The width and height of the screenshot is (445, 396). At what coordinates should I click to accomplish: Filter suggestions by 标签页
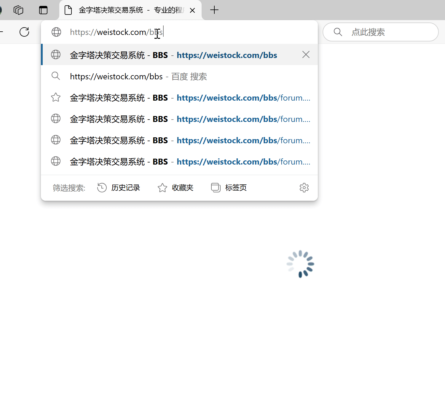pyautogui.click(x=229, y=188)
